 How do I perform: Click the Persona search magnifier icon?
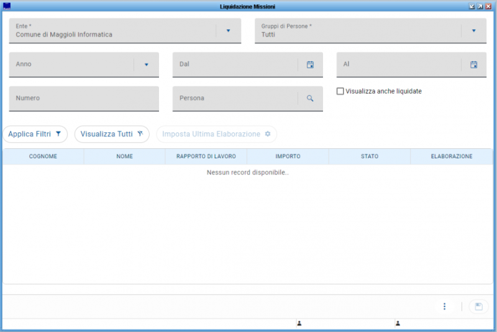[x=310, y=99]
